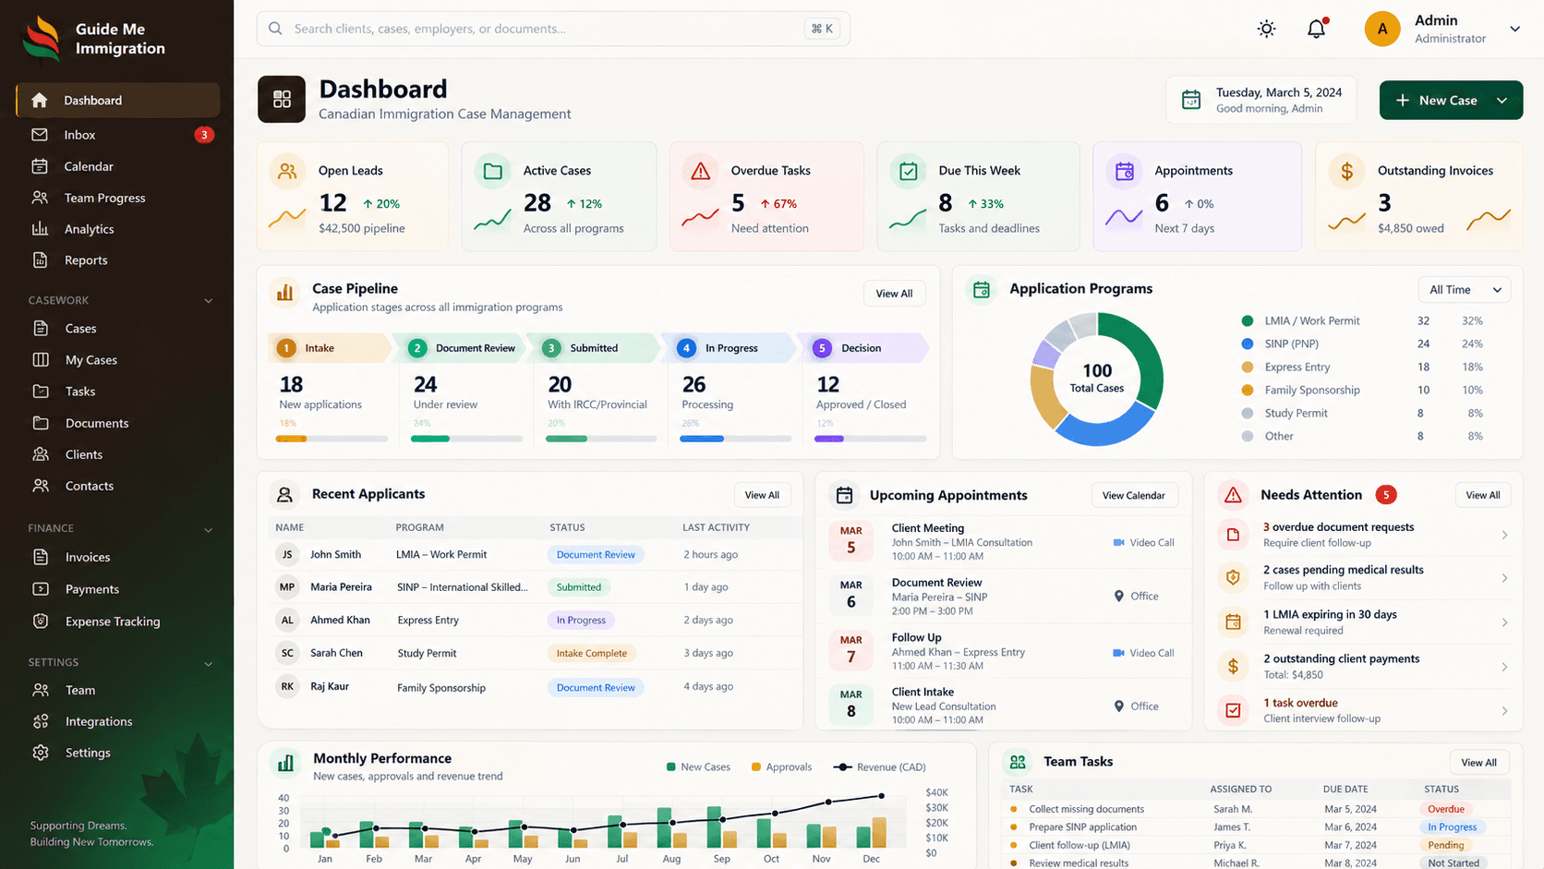
Task: Expand the 3 overdue document requests chevron
Action: [x=1504, y=536]
